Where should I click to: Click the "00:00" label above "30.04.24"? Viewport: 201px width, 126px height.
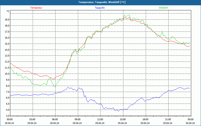[x=191, y=119]
